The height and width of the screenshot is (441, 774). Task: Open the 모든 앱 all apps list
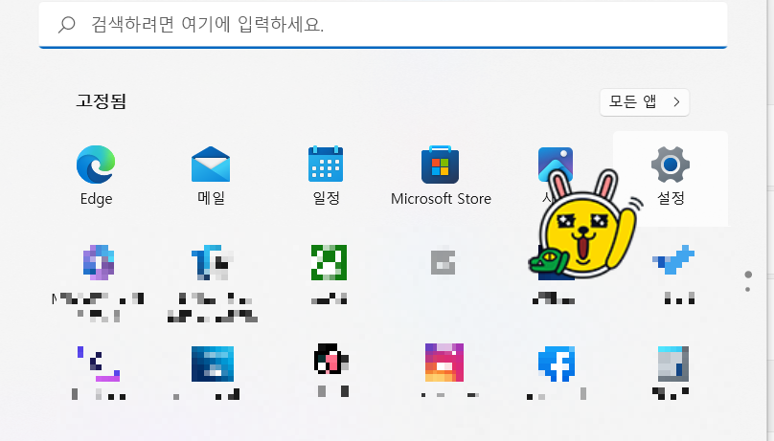[644, 102]
